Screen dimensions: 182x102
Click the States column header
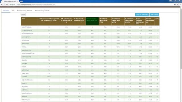click(x=29, y=21)
